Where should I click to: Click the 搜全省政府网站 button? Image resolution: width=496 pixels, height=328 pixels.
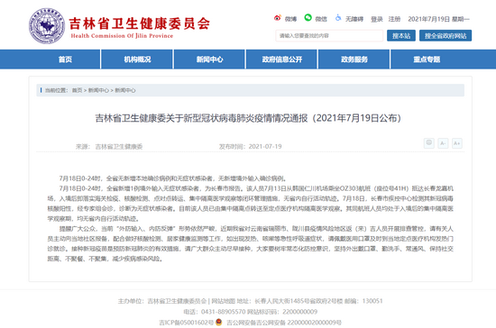point(445,36)
